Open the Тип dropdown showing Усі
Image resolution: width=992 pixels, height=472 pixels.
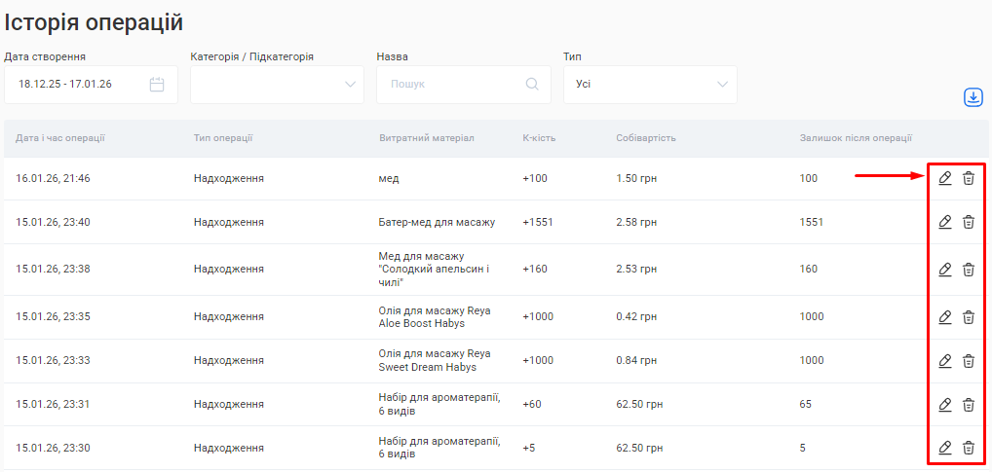pyautogui.click(x=650, y=85)
